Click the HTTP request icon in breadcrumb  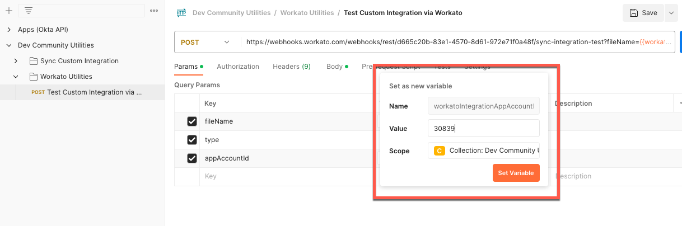[x=181, y=12]
